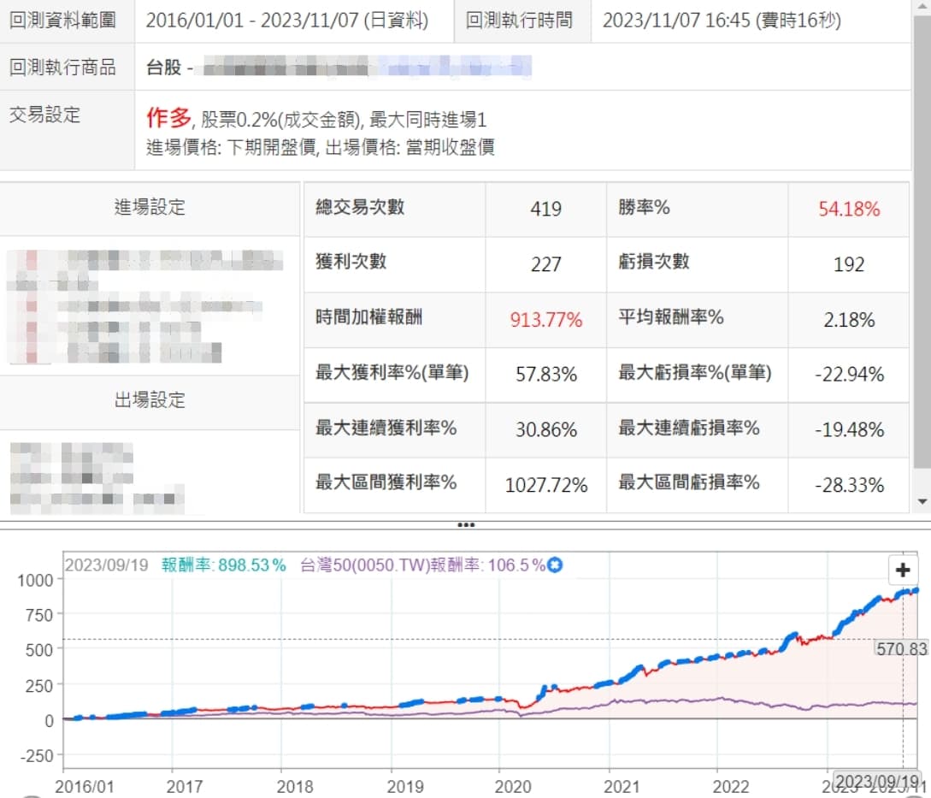Select the 進場設定 section header

150,207
